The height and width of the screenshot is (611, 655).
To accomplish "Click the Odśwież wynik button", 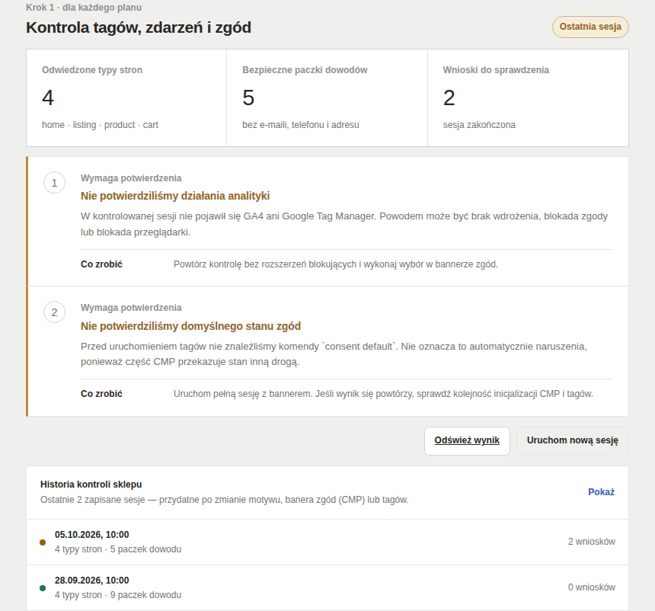I will coord(467,440).
